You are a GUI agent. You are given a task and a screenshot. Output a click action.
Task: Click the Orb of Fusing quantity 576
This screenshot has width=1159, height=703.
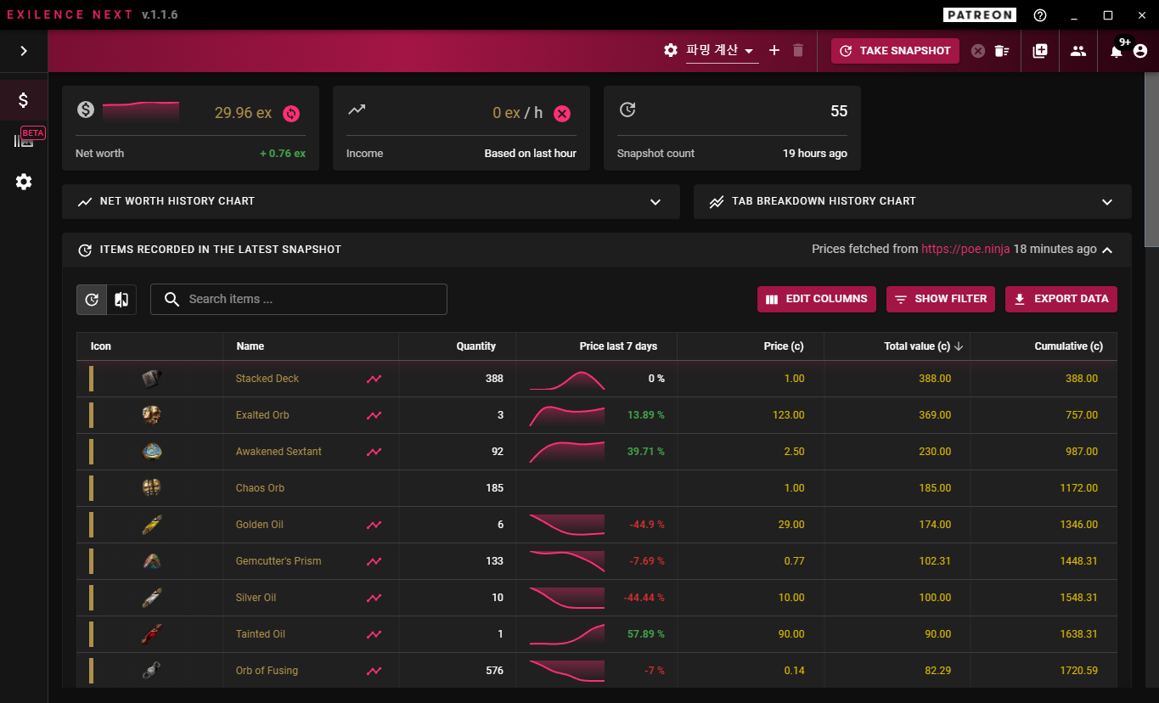pos(493,671)
